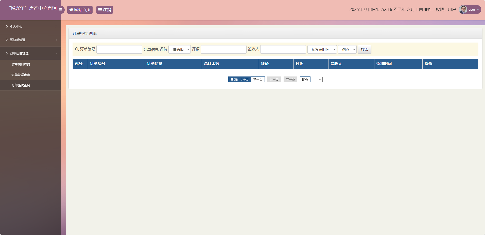Image resolution: width=485 pixels, height=235 pixels.
Task: Go to the last page with 尾页
Action: [305, 79]
